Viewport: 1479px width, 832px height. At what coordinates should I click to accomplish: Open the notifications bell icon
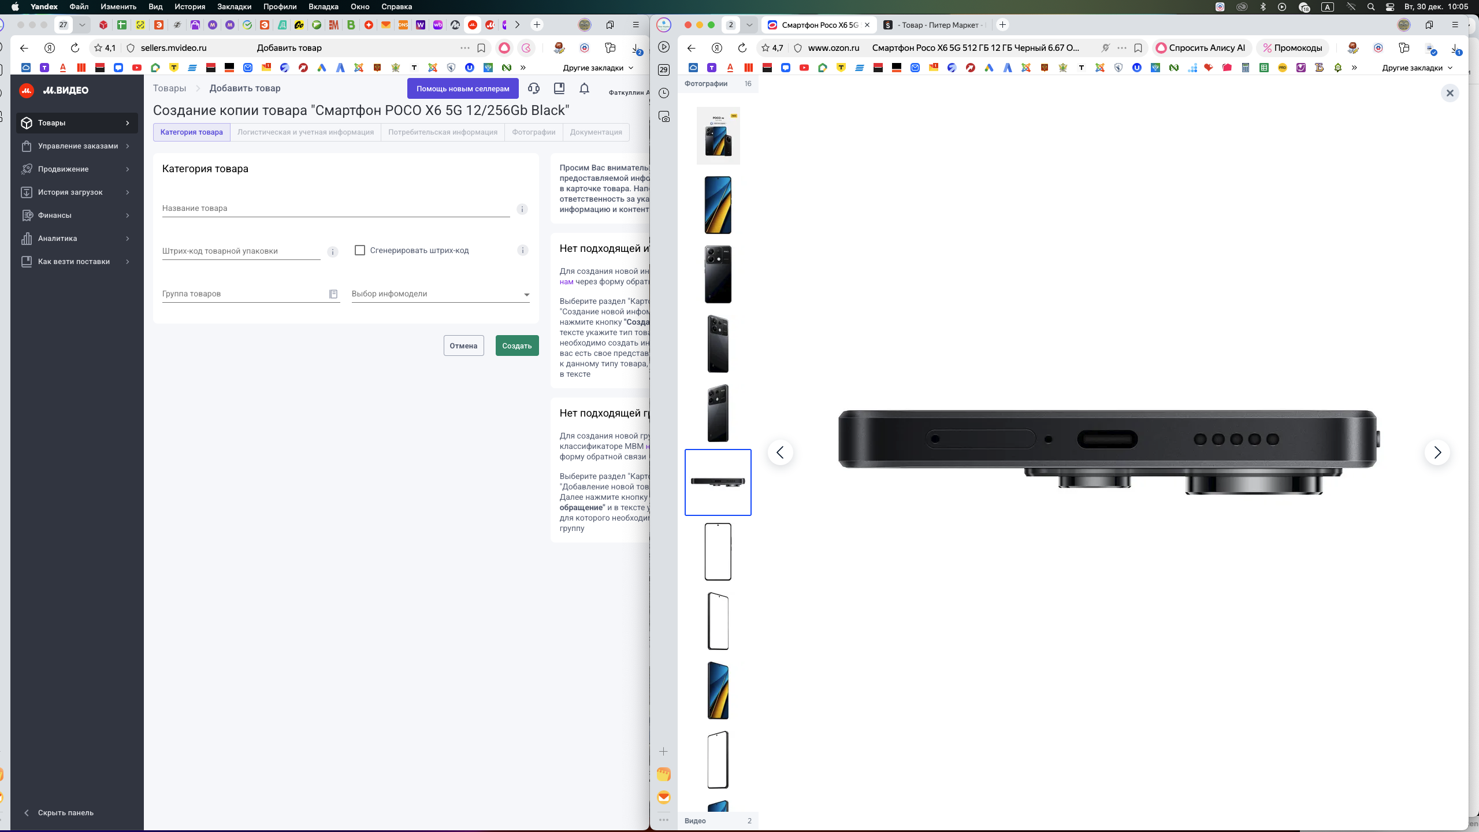[x=584, y=88]
